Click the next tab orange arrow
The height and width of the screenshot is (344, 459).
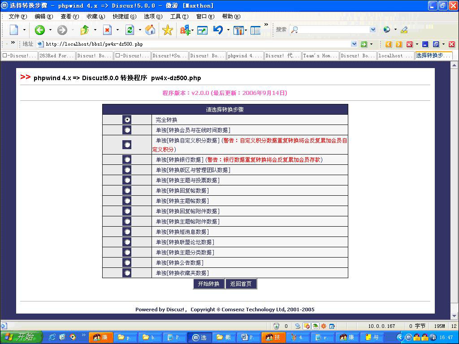point(398,44)
